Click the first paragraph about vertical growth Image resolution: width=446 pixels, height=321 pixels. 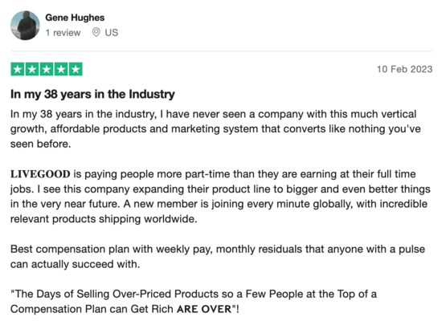[x=215, y=129]
